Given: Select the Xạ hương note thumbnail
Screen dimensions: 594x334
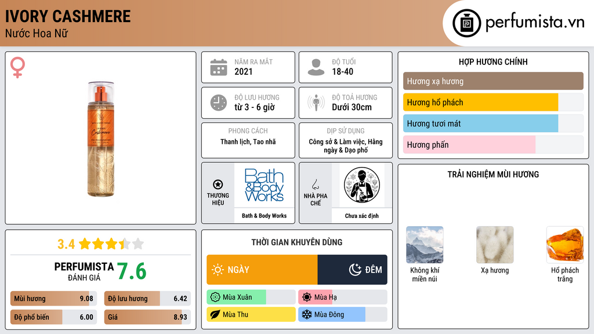Looking at the screenshot, I should click(x=495, y=245).
